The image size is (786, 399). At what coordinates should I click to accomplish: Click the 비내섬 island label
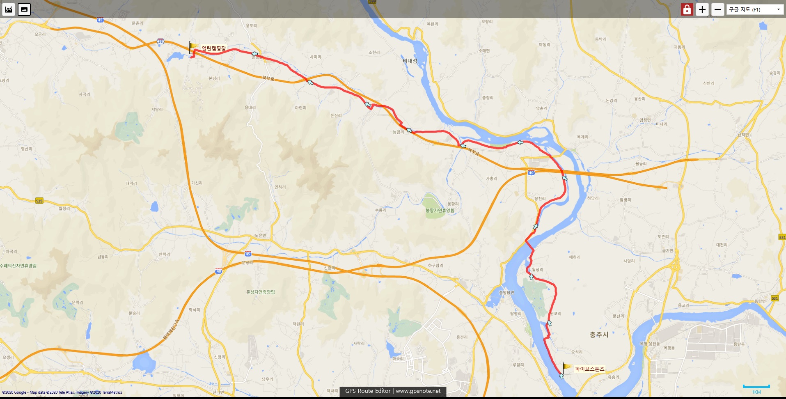click(410, 61)
